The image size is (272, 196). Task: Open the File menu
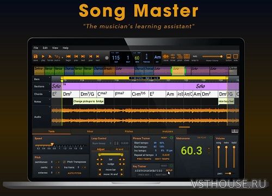(36, 48)
